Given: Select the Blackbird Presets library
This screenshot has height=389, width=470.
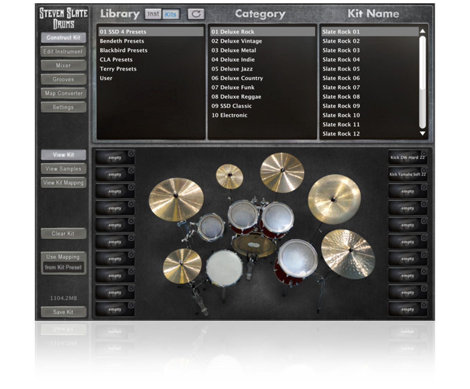Looking at the screenshot, I should click(x=151, y=50).
